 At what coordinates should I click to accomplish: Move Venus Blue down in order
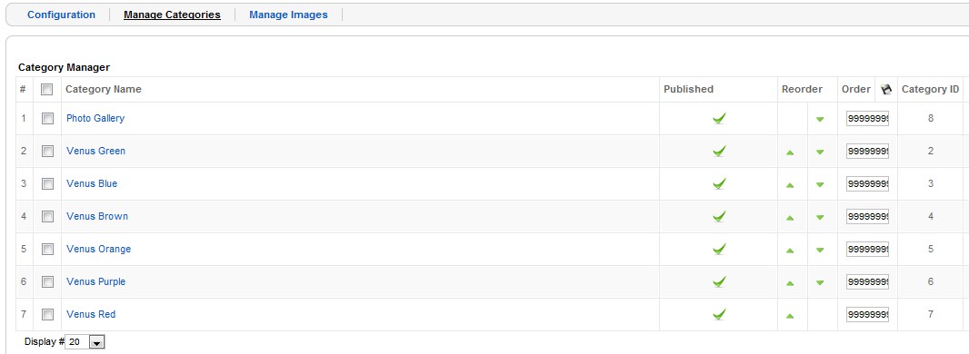(x=819, y=184)
